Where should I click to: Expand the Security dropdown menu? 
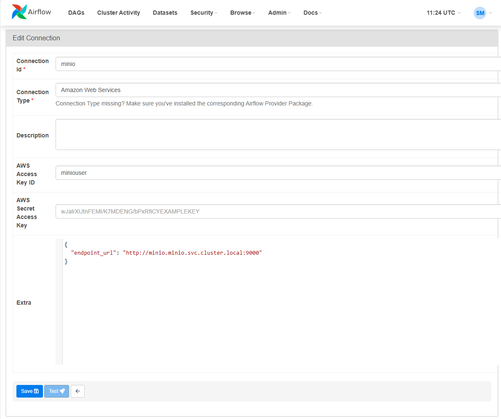204,13
